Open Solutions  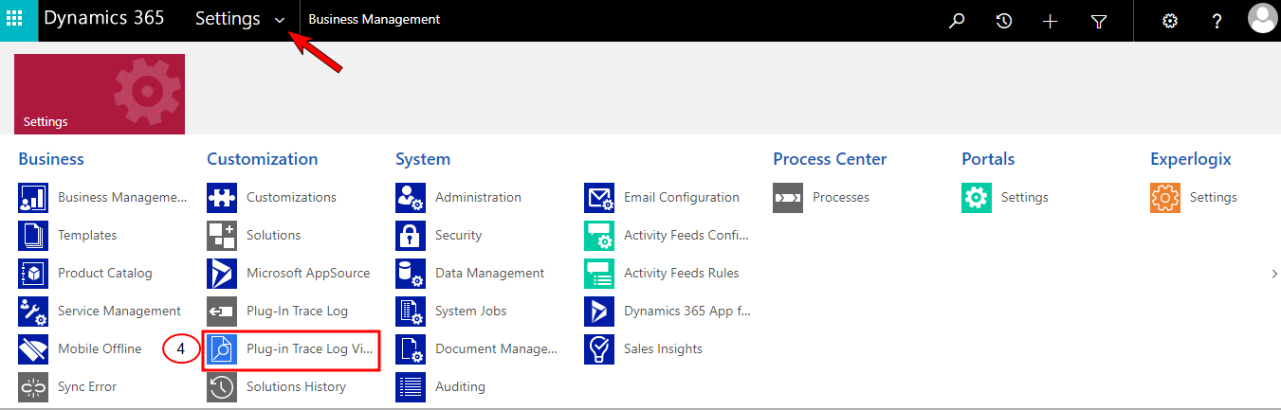click(x=273, y=235)
